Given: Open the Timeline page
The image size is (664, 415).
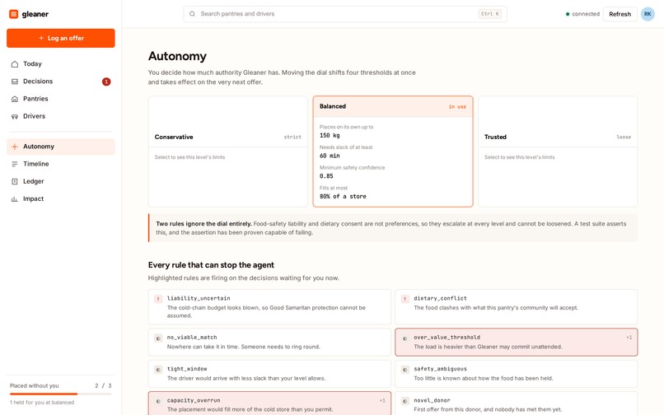Looking at the screenshot, I should coord(61,164).
